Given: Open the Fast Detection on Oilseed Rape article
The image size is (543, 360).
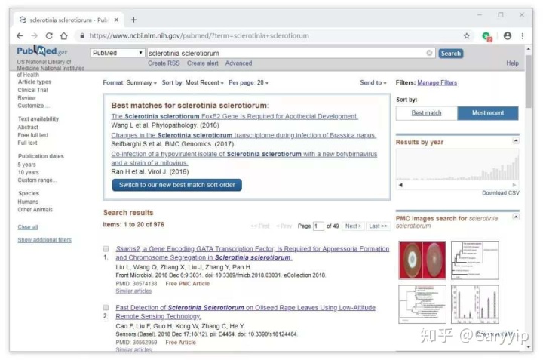Looking at the screenshot, I should 246,312.
